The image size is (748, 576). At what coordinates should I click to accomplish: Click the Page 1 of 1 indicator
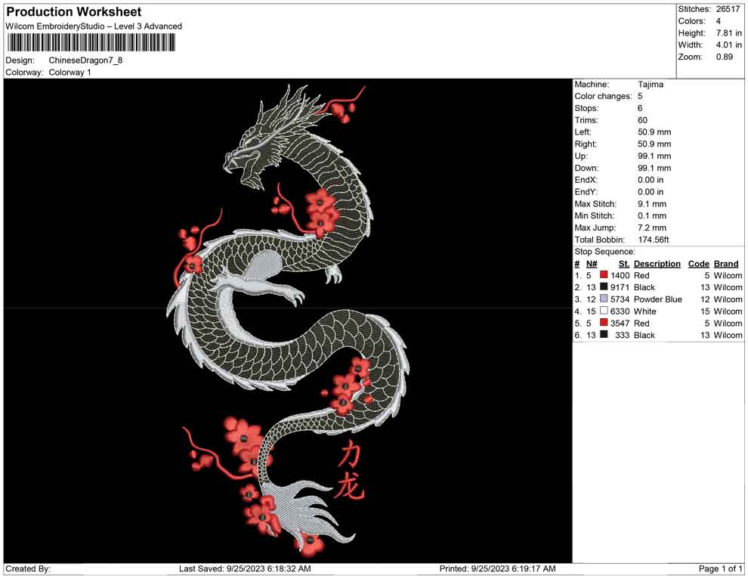click(x=719, y=568)
